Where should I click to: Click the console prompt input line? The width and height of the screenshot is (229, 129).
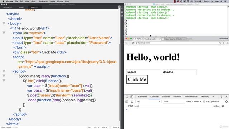point(177,110)
